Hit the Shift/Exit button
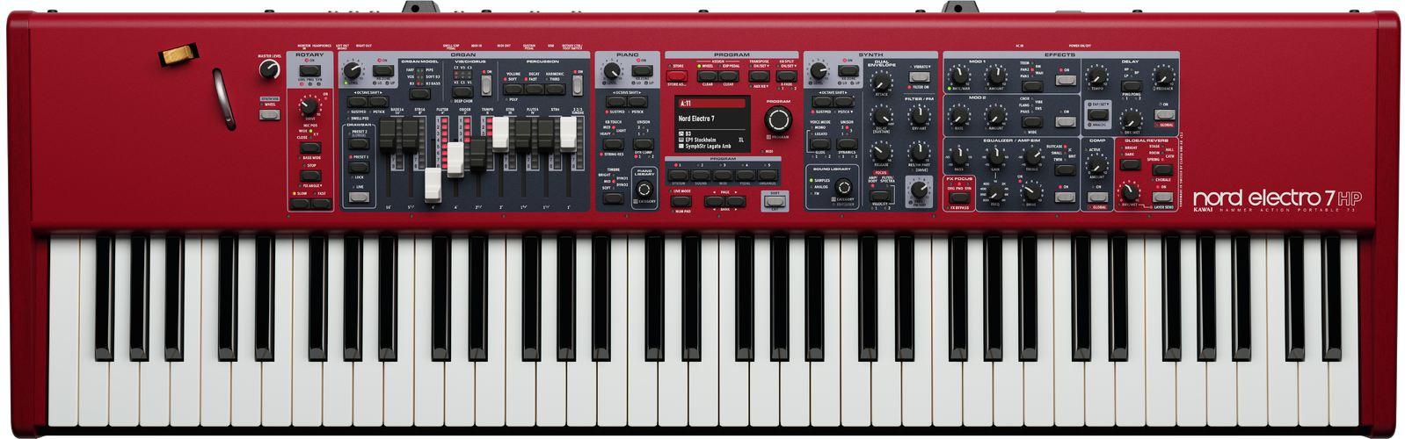 click(x=775, y=201)
